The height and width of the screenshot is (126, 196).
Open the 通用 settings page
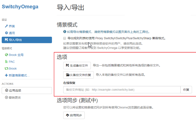coord(10,33)
